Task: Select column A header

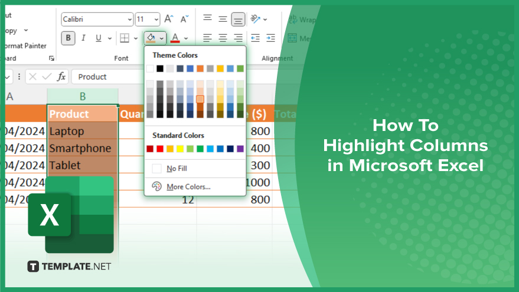Action: (x=26, y=96)
